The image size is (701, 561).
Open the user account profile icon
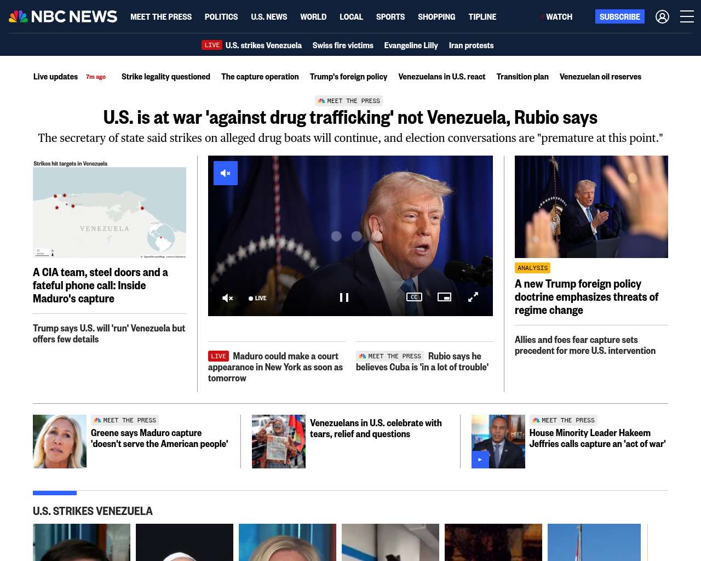(662, 17)
